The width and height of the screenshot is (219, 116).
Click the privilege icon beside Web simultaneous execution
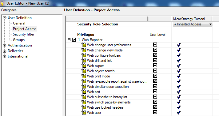(84, 87)
